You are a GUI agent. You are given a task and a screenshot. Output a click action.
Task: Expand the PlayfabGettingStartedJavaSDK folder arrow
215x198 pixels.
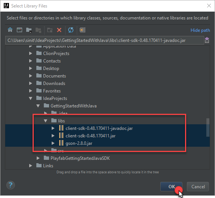coord(38,158)
